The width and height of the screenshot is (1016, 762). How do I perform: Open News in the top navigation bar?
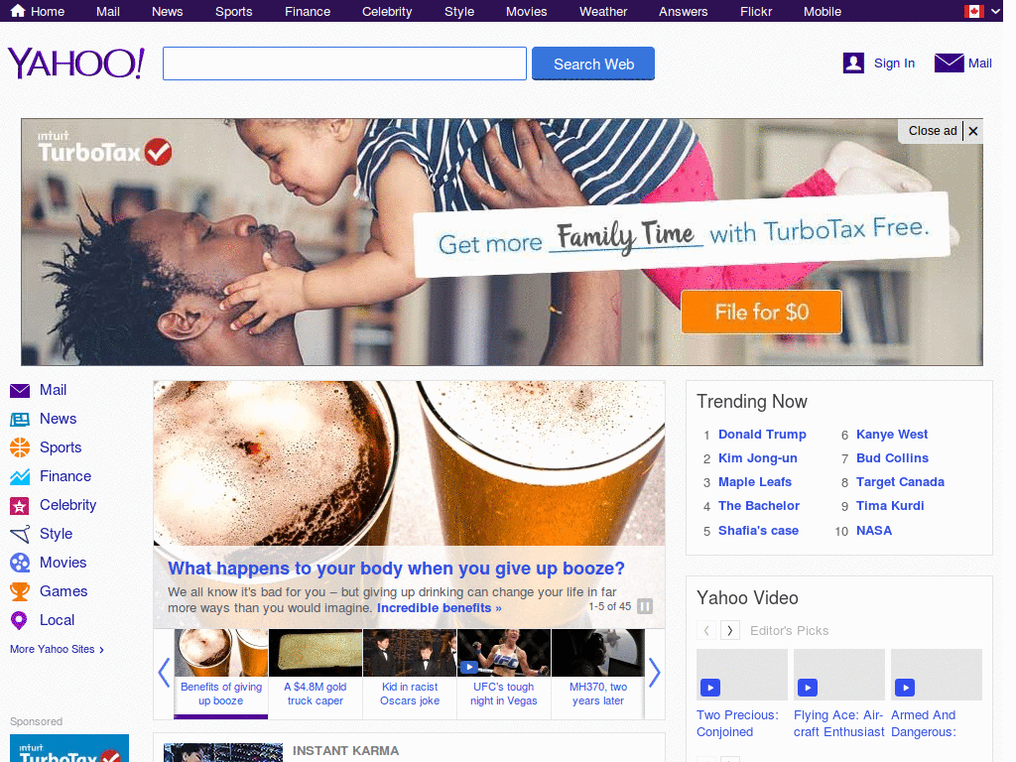click(x=167, y=11)
